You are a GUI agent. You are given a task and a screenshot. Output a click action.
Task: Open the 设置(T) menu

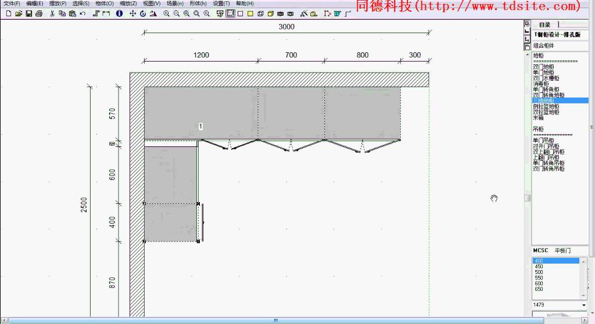[x=221, y=3]
